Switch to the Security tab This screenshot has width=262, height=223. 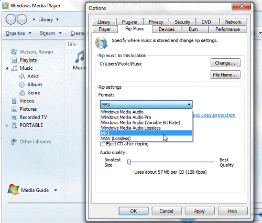[x=182, y=22]
